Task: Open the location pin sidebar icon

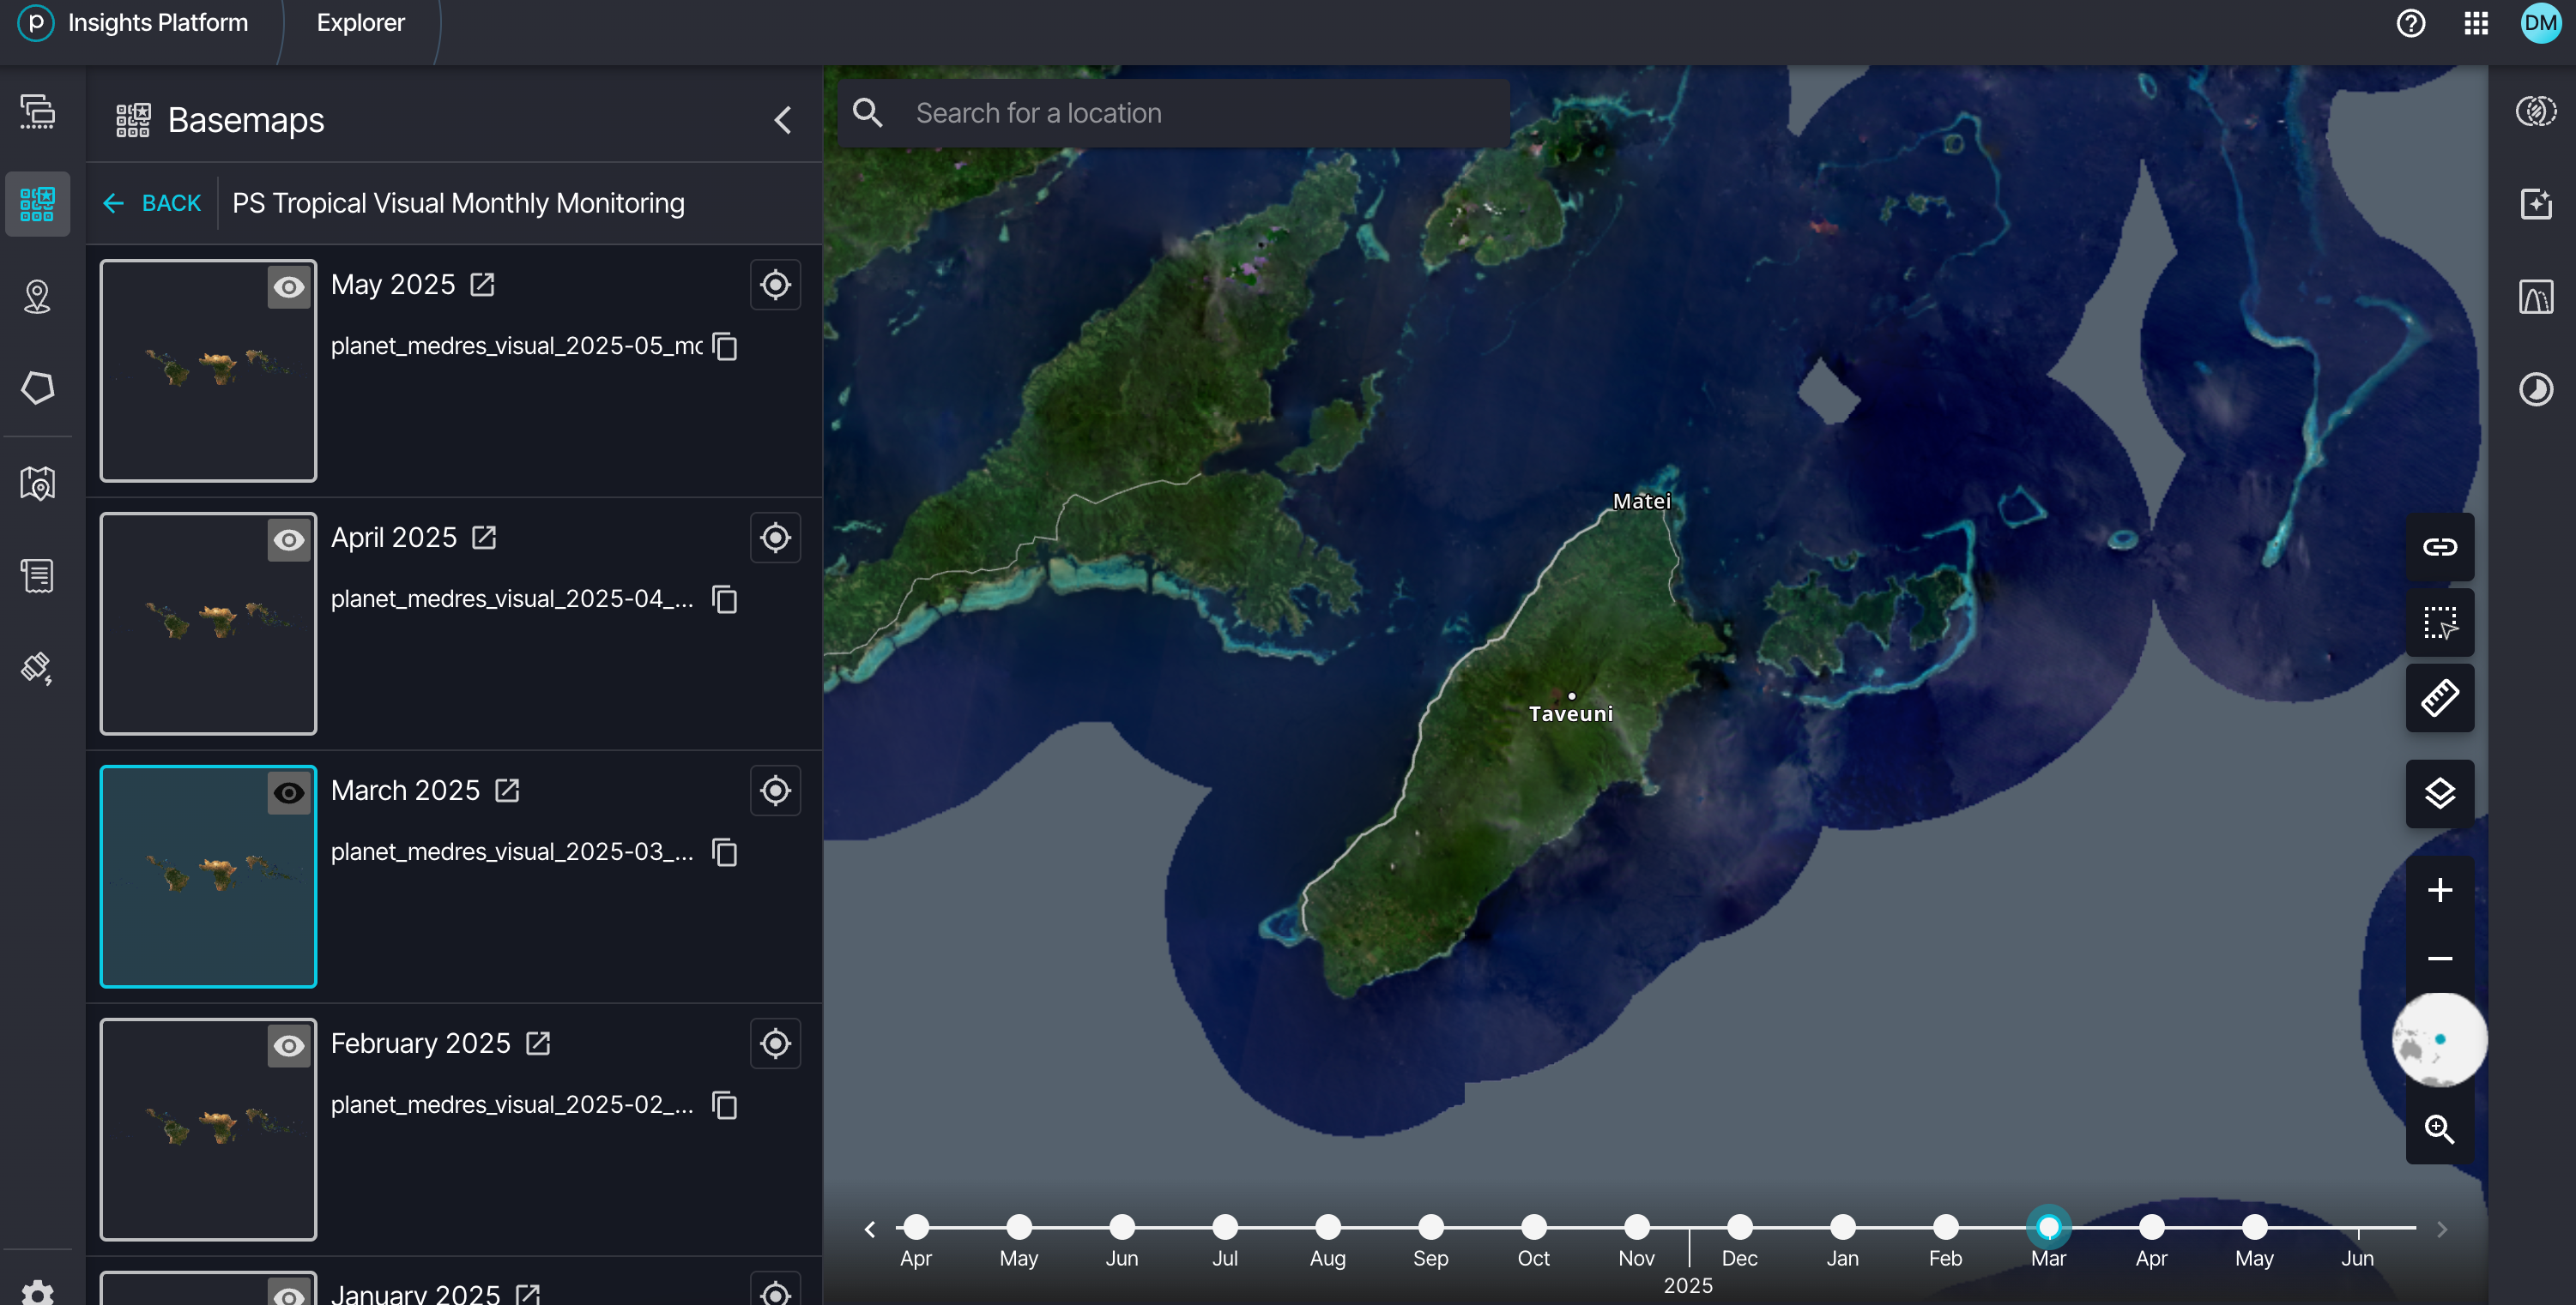Action: [x=38, y=297]
